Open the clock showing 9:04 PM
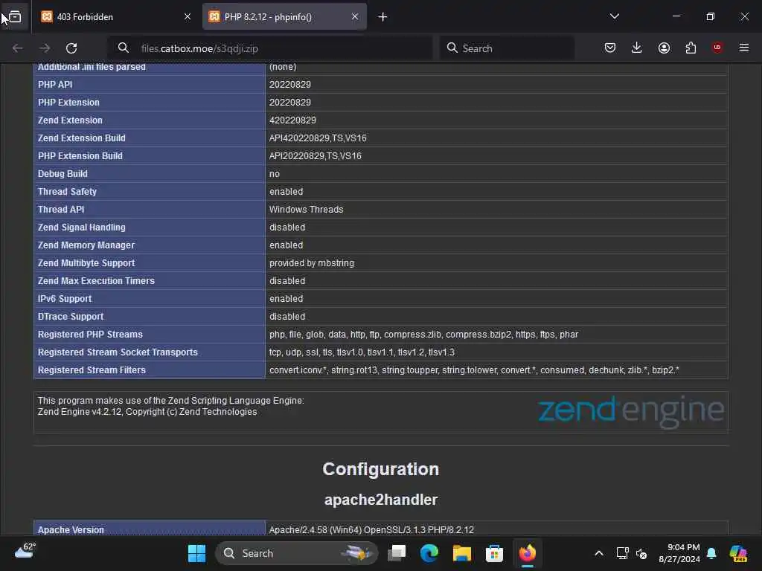Image resolution: width=762 pixels, height=571 pixels. tap(679, 553)
